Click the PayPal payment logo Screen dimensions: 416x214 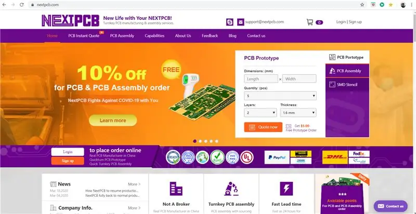(277, 157)
